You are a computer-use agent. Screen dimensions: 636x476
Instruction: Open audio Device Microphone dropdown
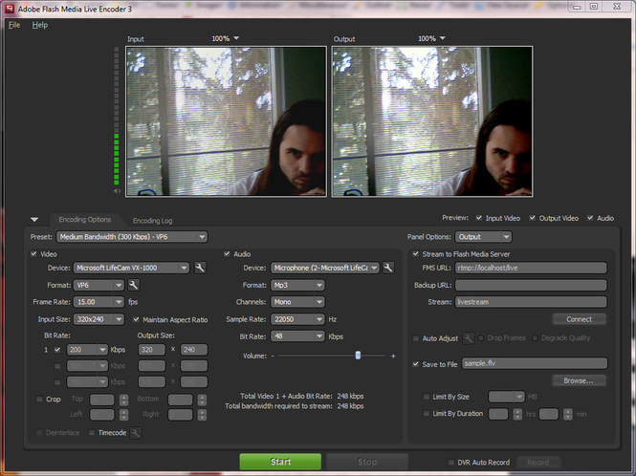(325, 268)
